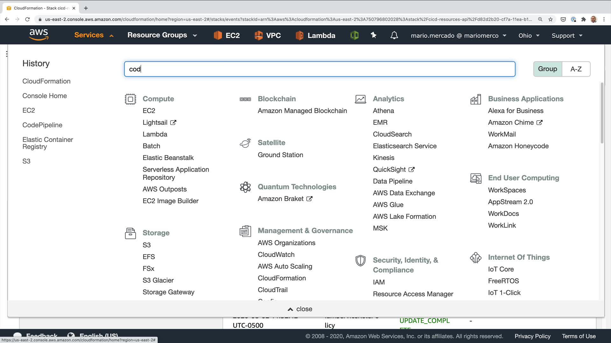Viewport: 611px width, 343px height.
Task: Switch the services view to Group
Action: [x=547, y=69]
